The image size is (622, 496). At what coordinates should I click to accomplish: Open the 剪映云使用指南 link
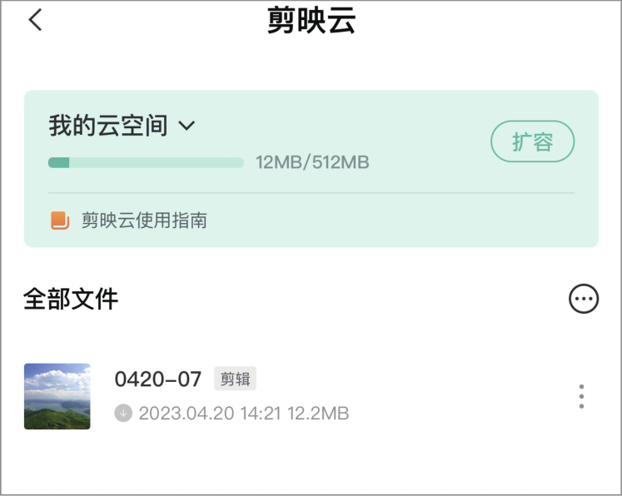[144, 221]
